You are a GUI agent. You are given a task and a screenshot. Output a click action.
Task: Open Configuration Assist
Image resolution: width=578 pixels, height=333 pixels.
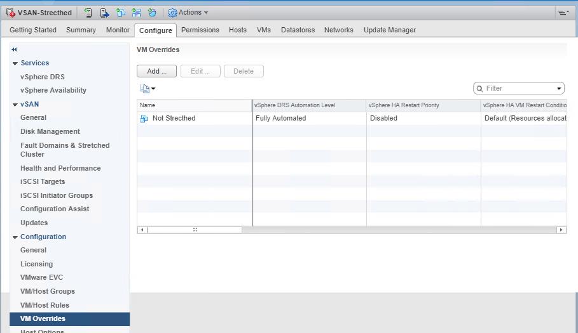click(55, 209)
